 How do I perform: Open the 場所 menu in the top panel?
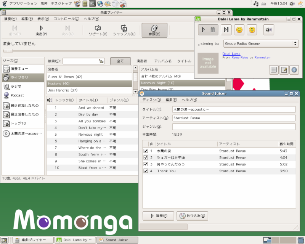[44, 3]
